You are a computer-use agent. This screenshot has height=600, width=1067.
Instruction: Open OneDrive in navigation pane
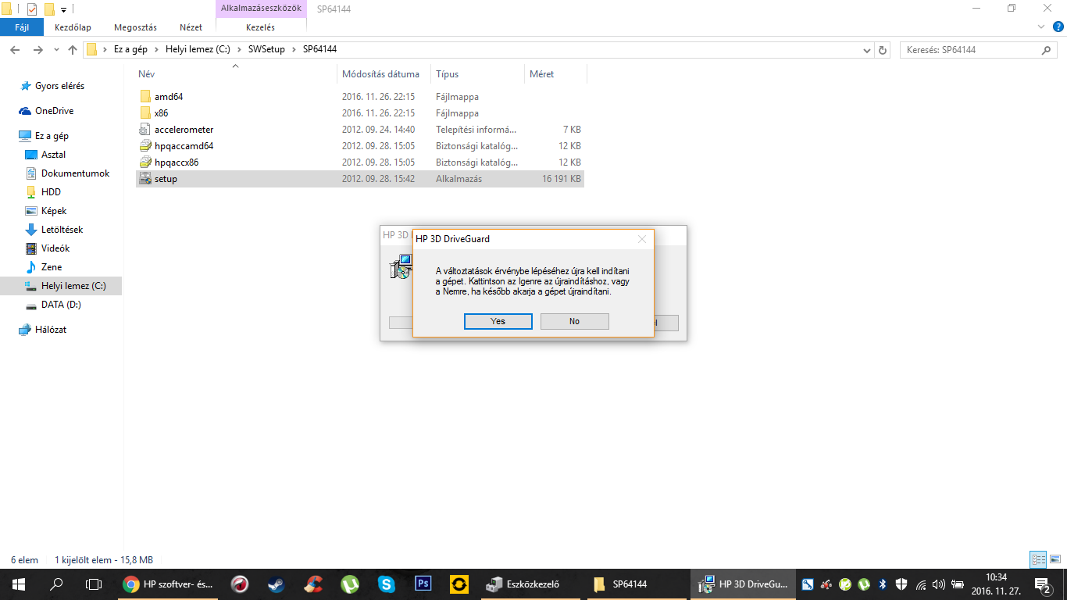click(54, 111)
